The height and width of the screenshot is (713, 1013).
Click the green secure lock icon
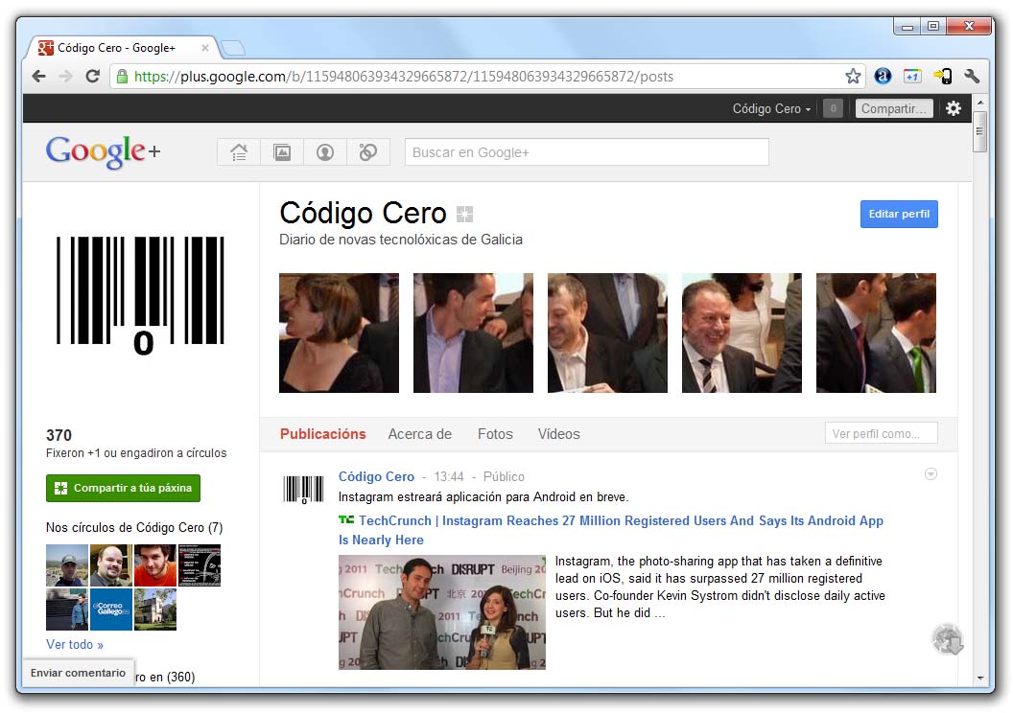coord(122,76)
